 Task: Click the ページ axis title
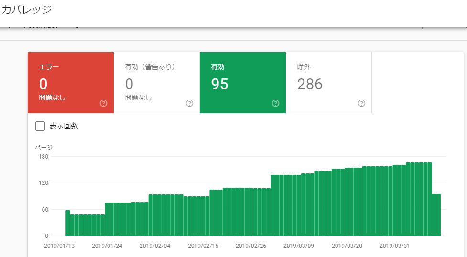[43, 147]
